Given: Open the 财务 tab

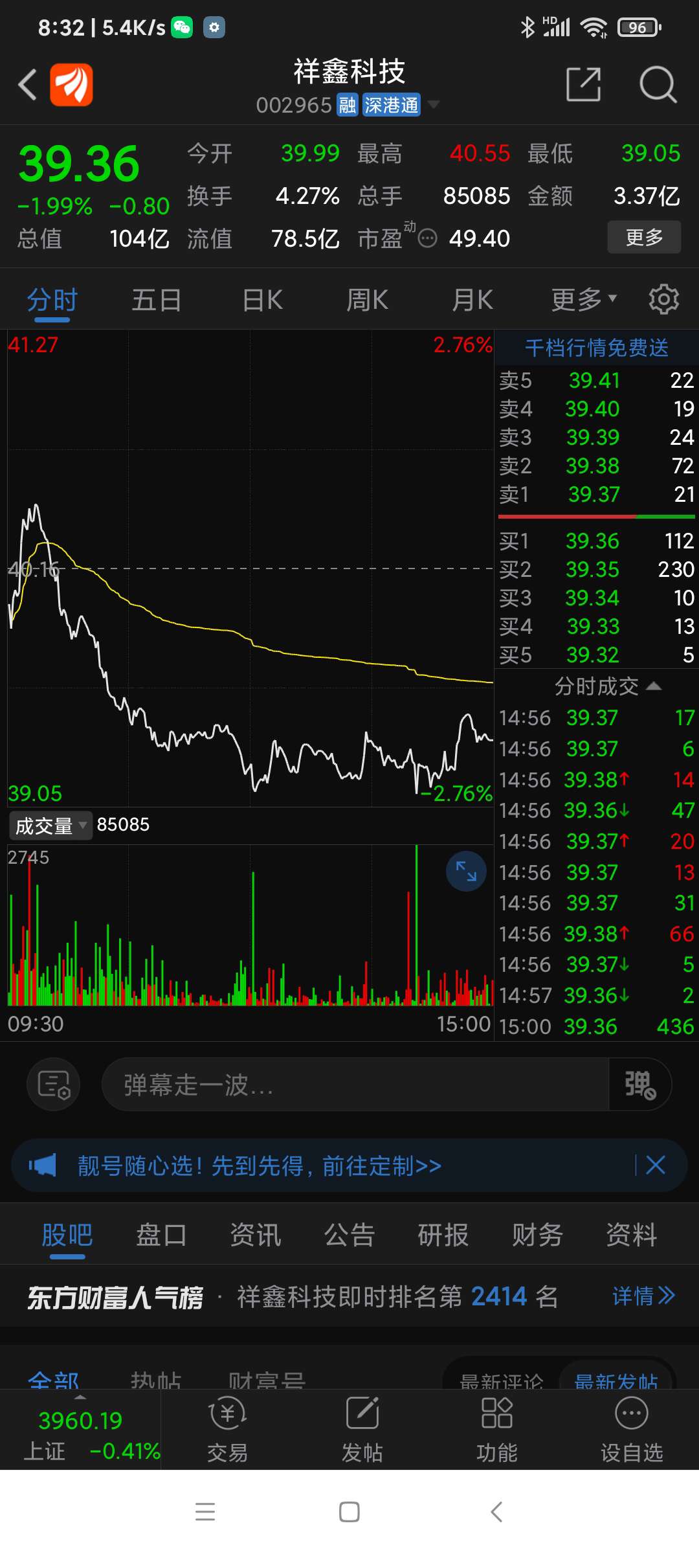Looking at the screenshot, I should click(537, 1235).
